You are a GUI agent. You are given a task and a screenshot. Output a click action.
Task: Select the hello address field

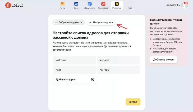point(75,70)
